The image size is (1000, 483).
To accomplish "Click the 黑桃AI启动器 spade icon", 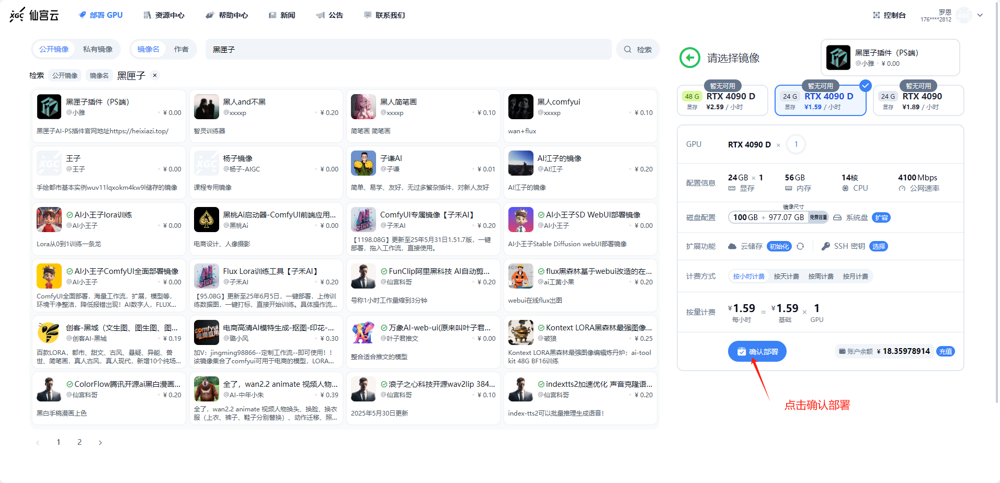I will tap(206, 220).
